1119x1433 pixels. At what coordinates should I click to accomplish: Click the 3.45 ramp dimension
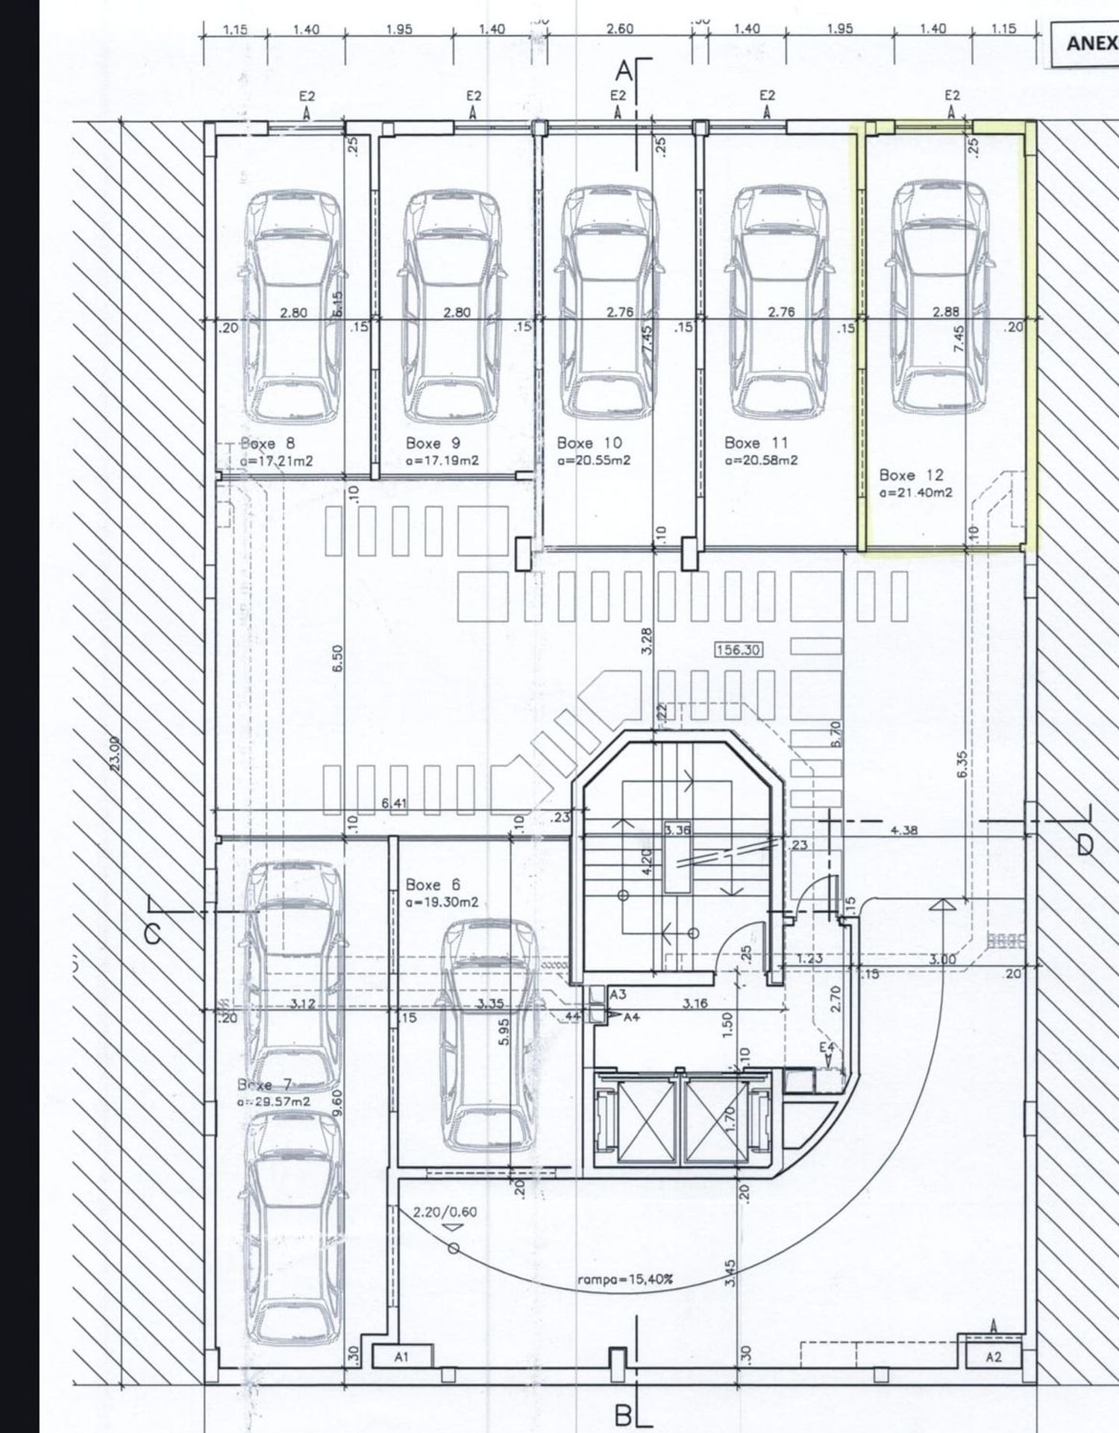[730, 1273]
